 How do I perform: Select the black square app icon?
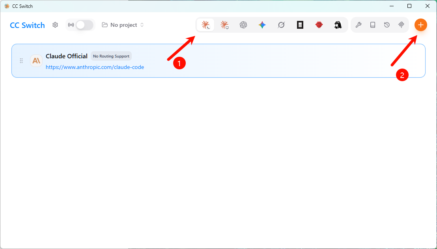coord(300,25)
